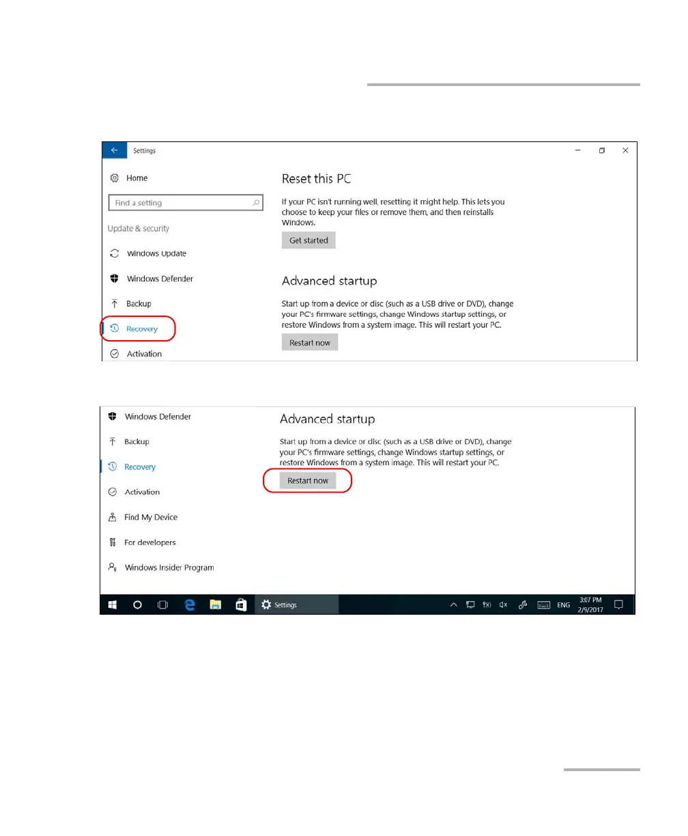The height and width of the screenshot is (836, 688).
Task: Open the Store icon on the taskbar
Action: (240, 604)
